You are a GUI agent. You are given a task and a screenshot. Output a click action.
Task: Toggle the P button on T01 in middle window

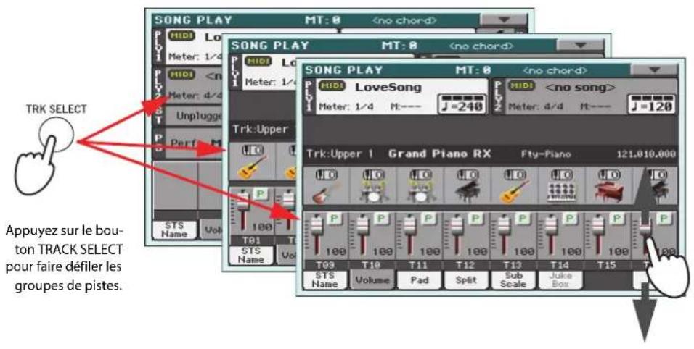point(260,194)
